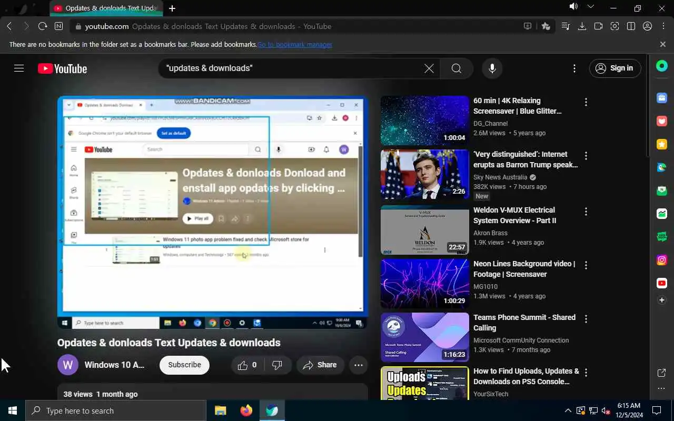
Task: Open the YouTube icon in the sidebar
Action: coord(662,283)
